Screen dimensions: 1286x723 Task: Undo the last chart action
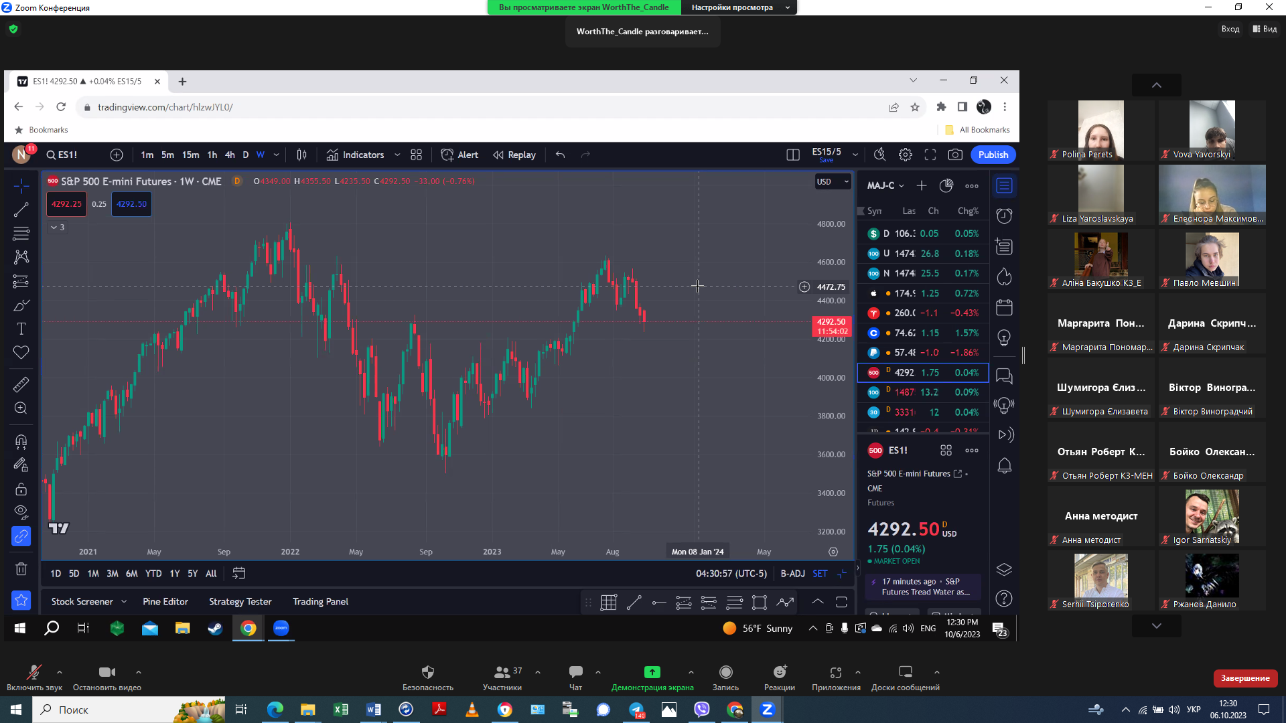(x=560, y=155)
